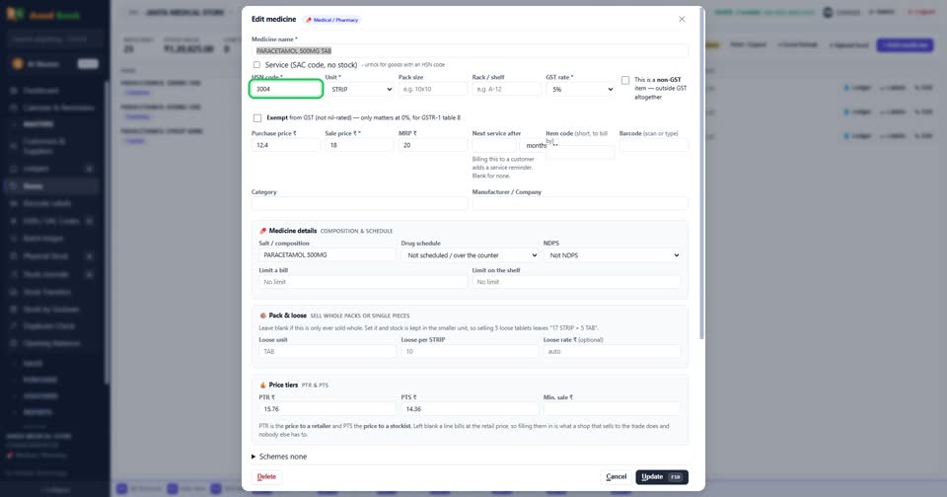Click the Limit a bill field
This screenshot has width=947, height=497.
[363, 282]
